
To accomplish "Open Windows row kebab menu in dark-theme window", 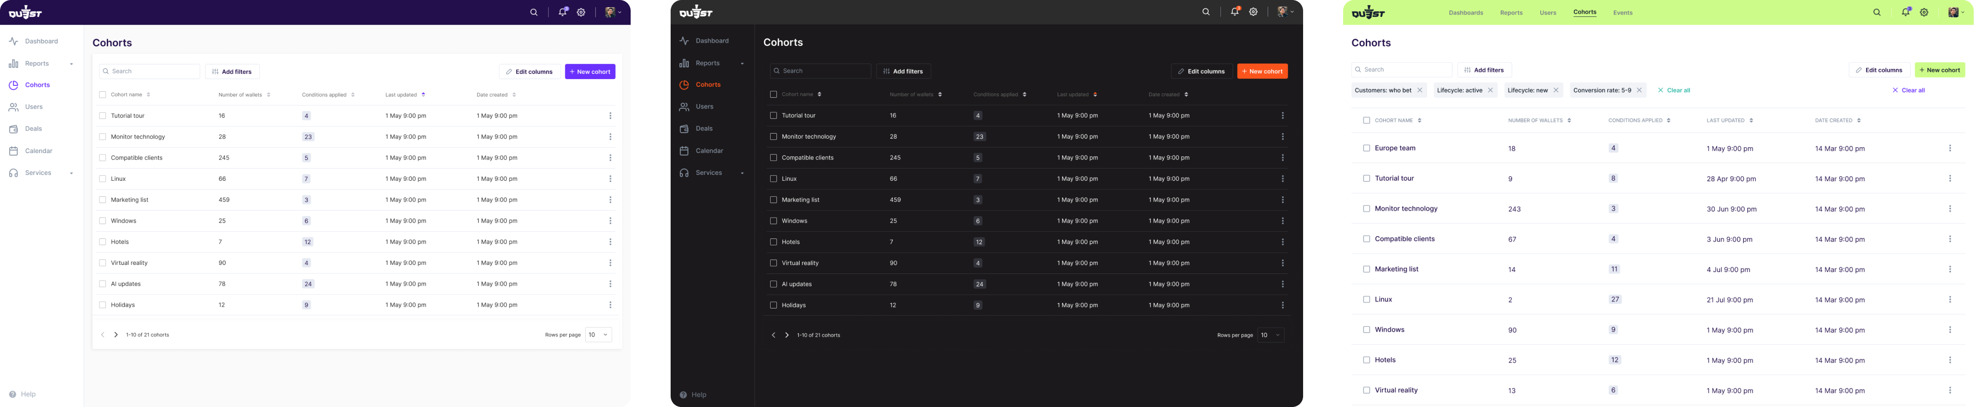I will pos(1283,221).
